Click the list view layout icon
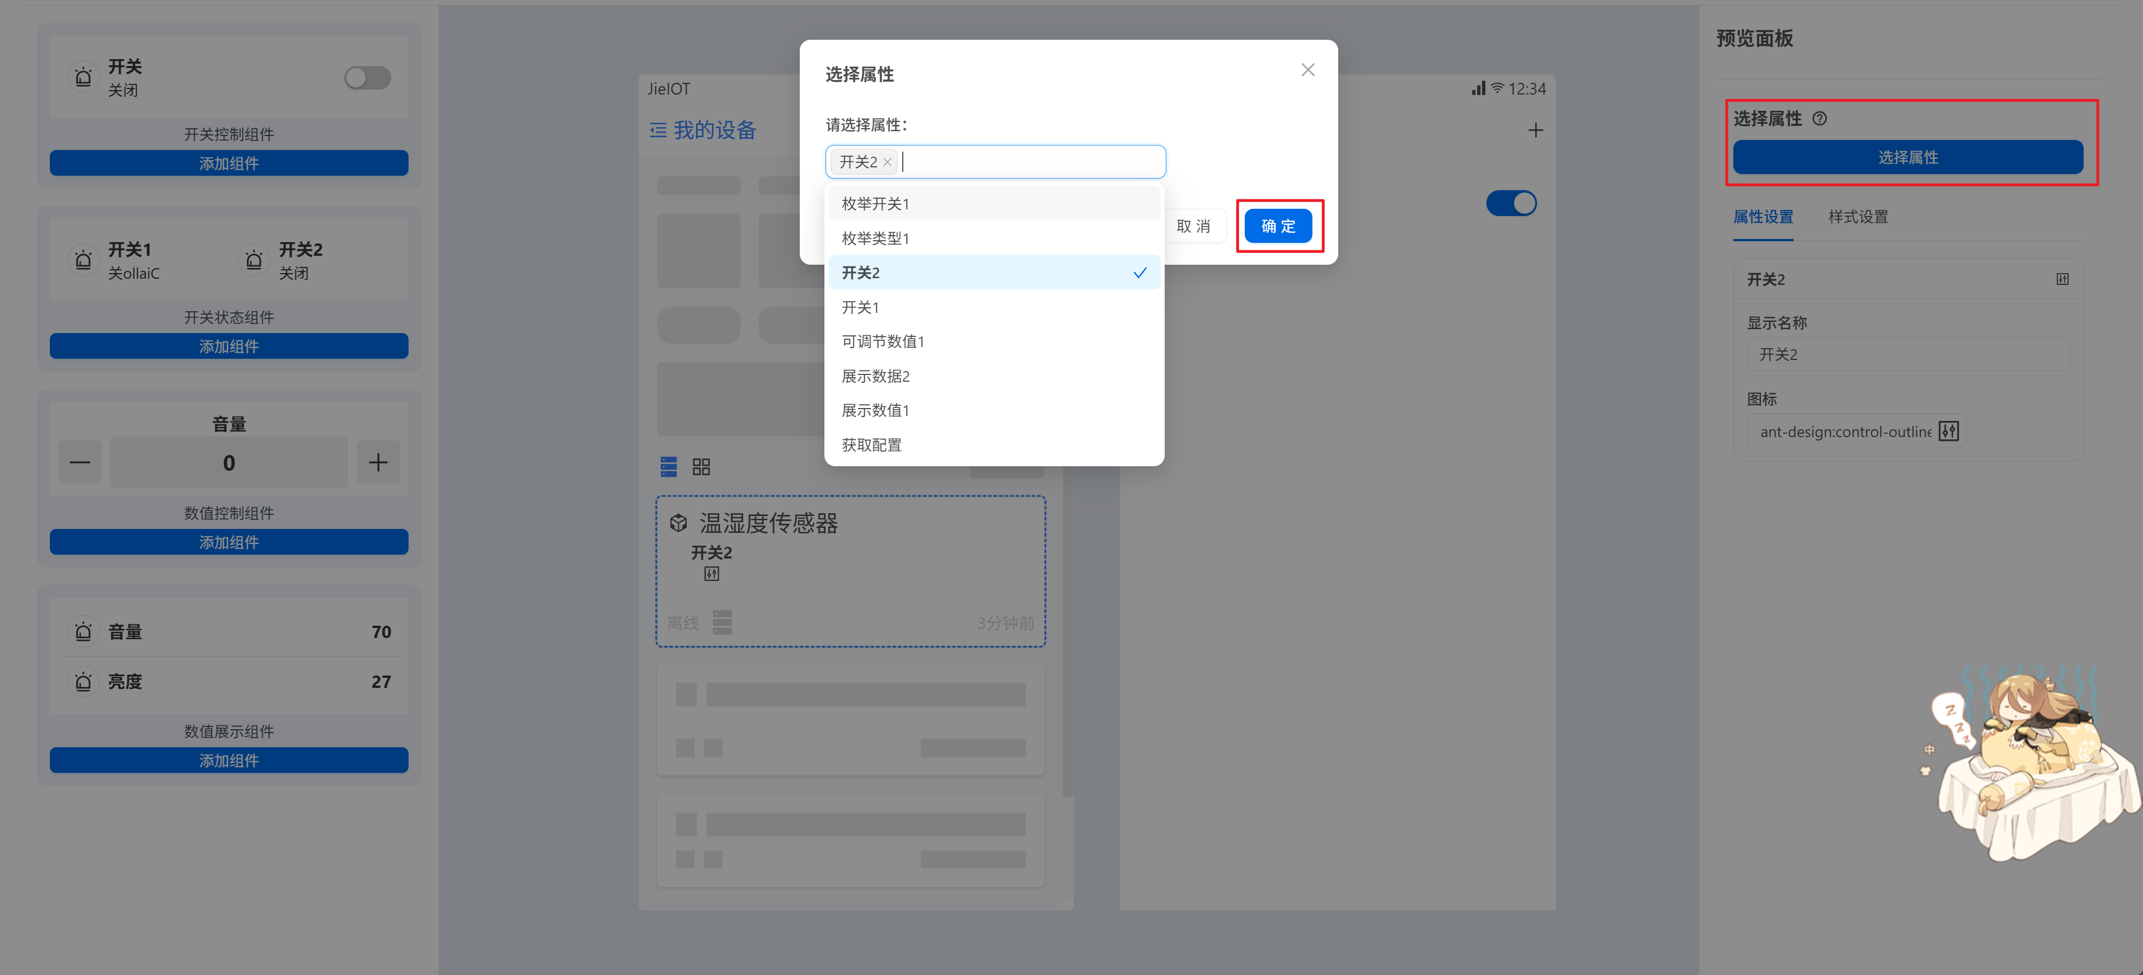 pyautogui.click(x=668, y=467)
